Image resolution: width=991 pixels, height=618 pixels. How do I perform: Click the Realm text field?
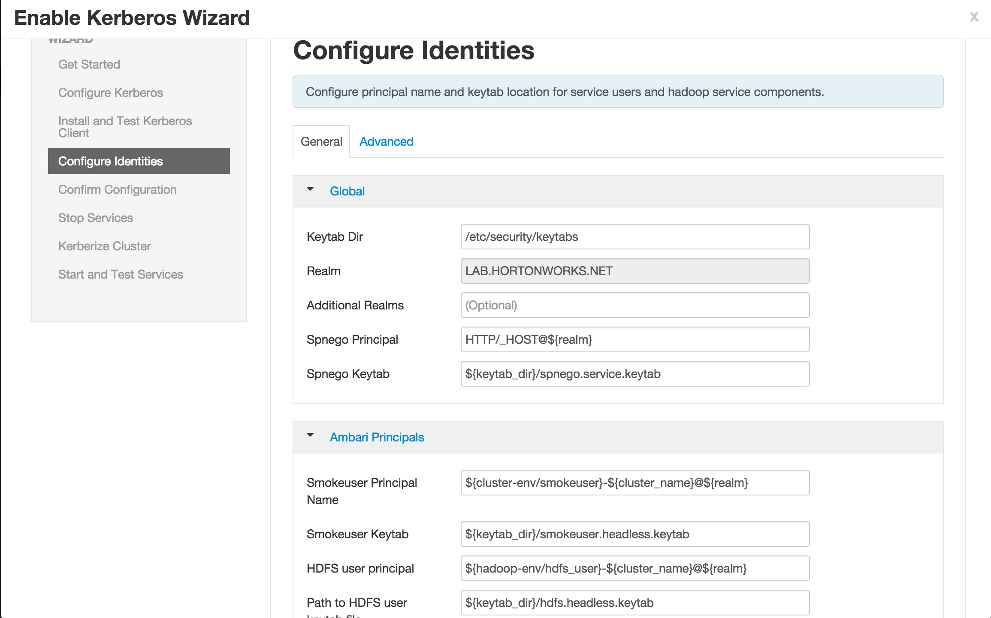(634, 271)
